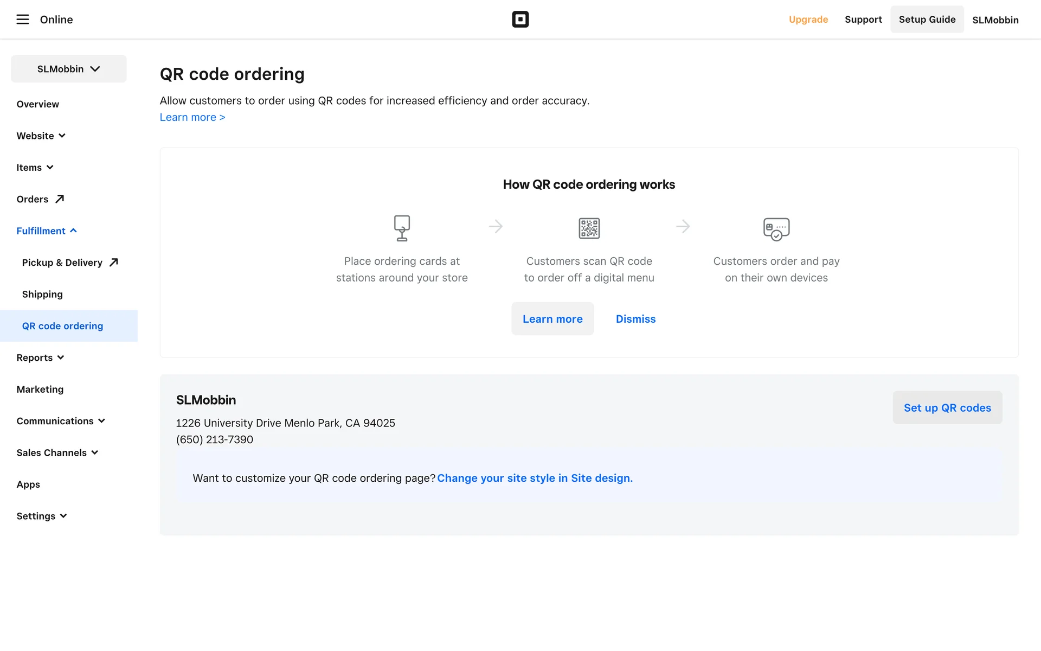Viewport: 1041px width, 651px height.
Task: Click the Square logo icon
Action: pos(520,20)
